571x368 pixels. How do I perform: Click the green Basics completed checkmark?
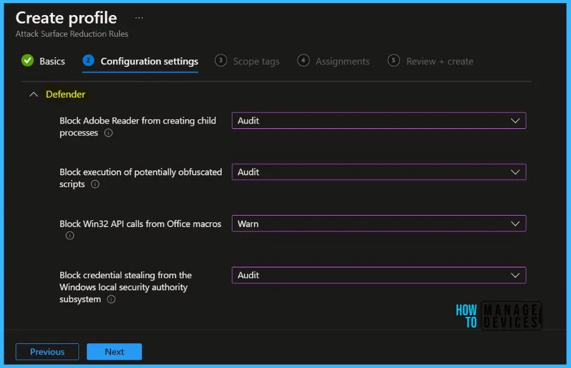point(27,60)
